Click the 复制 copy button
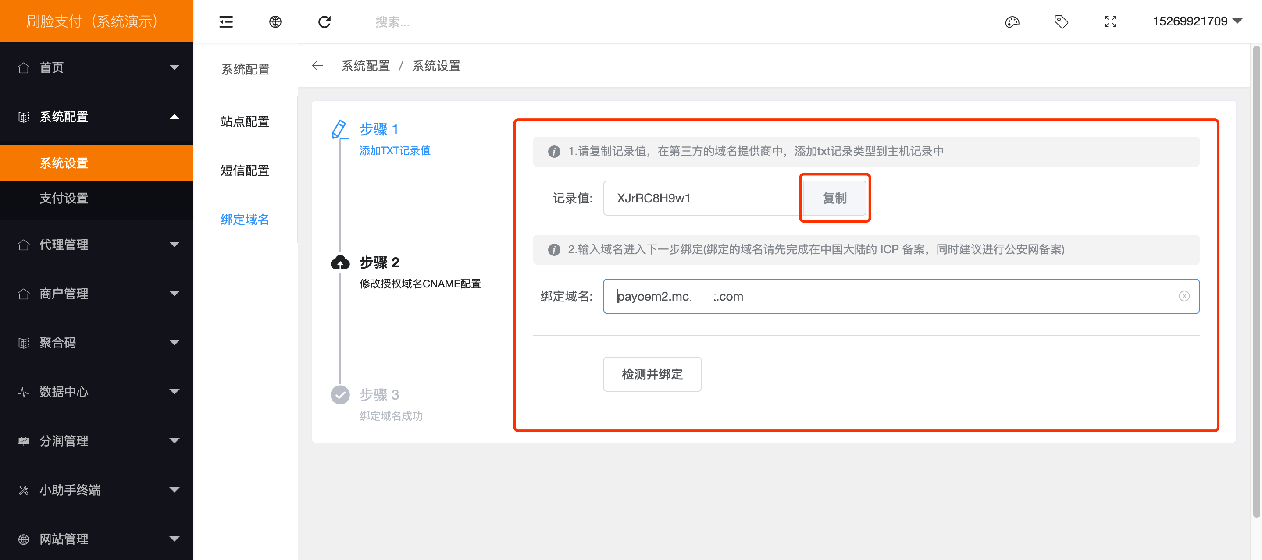The height and width of the screenshot is (560, 1262). [834, 198]
